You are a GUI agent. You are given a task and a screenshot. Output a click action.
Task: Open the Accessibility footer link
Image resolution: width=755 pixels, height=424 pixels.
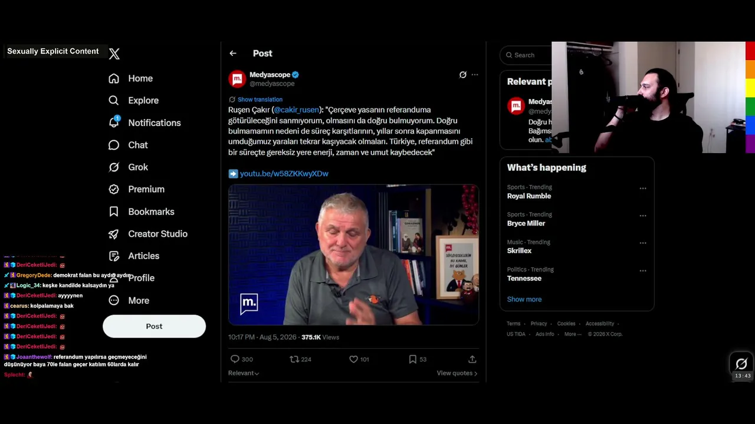pos(600,323)
